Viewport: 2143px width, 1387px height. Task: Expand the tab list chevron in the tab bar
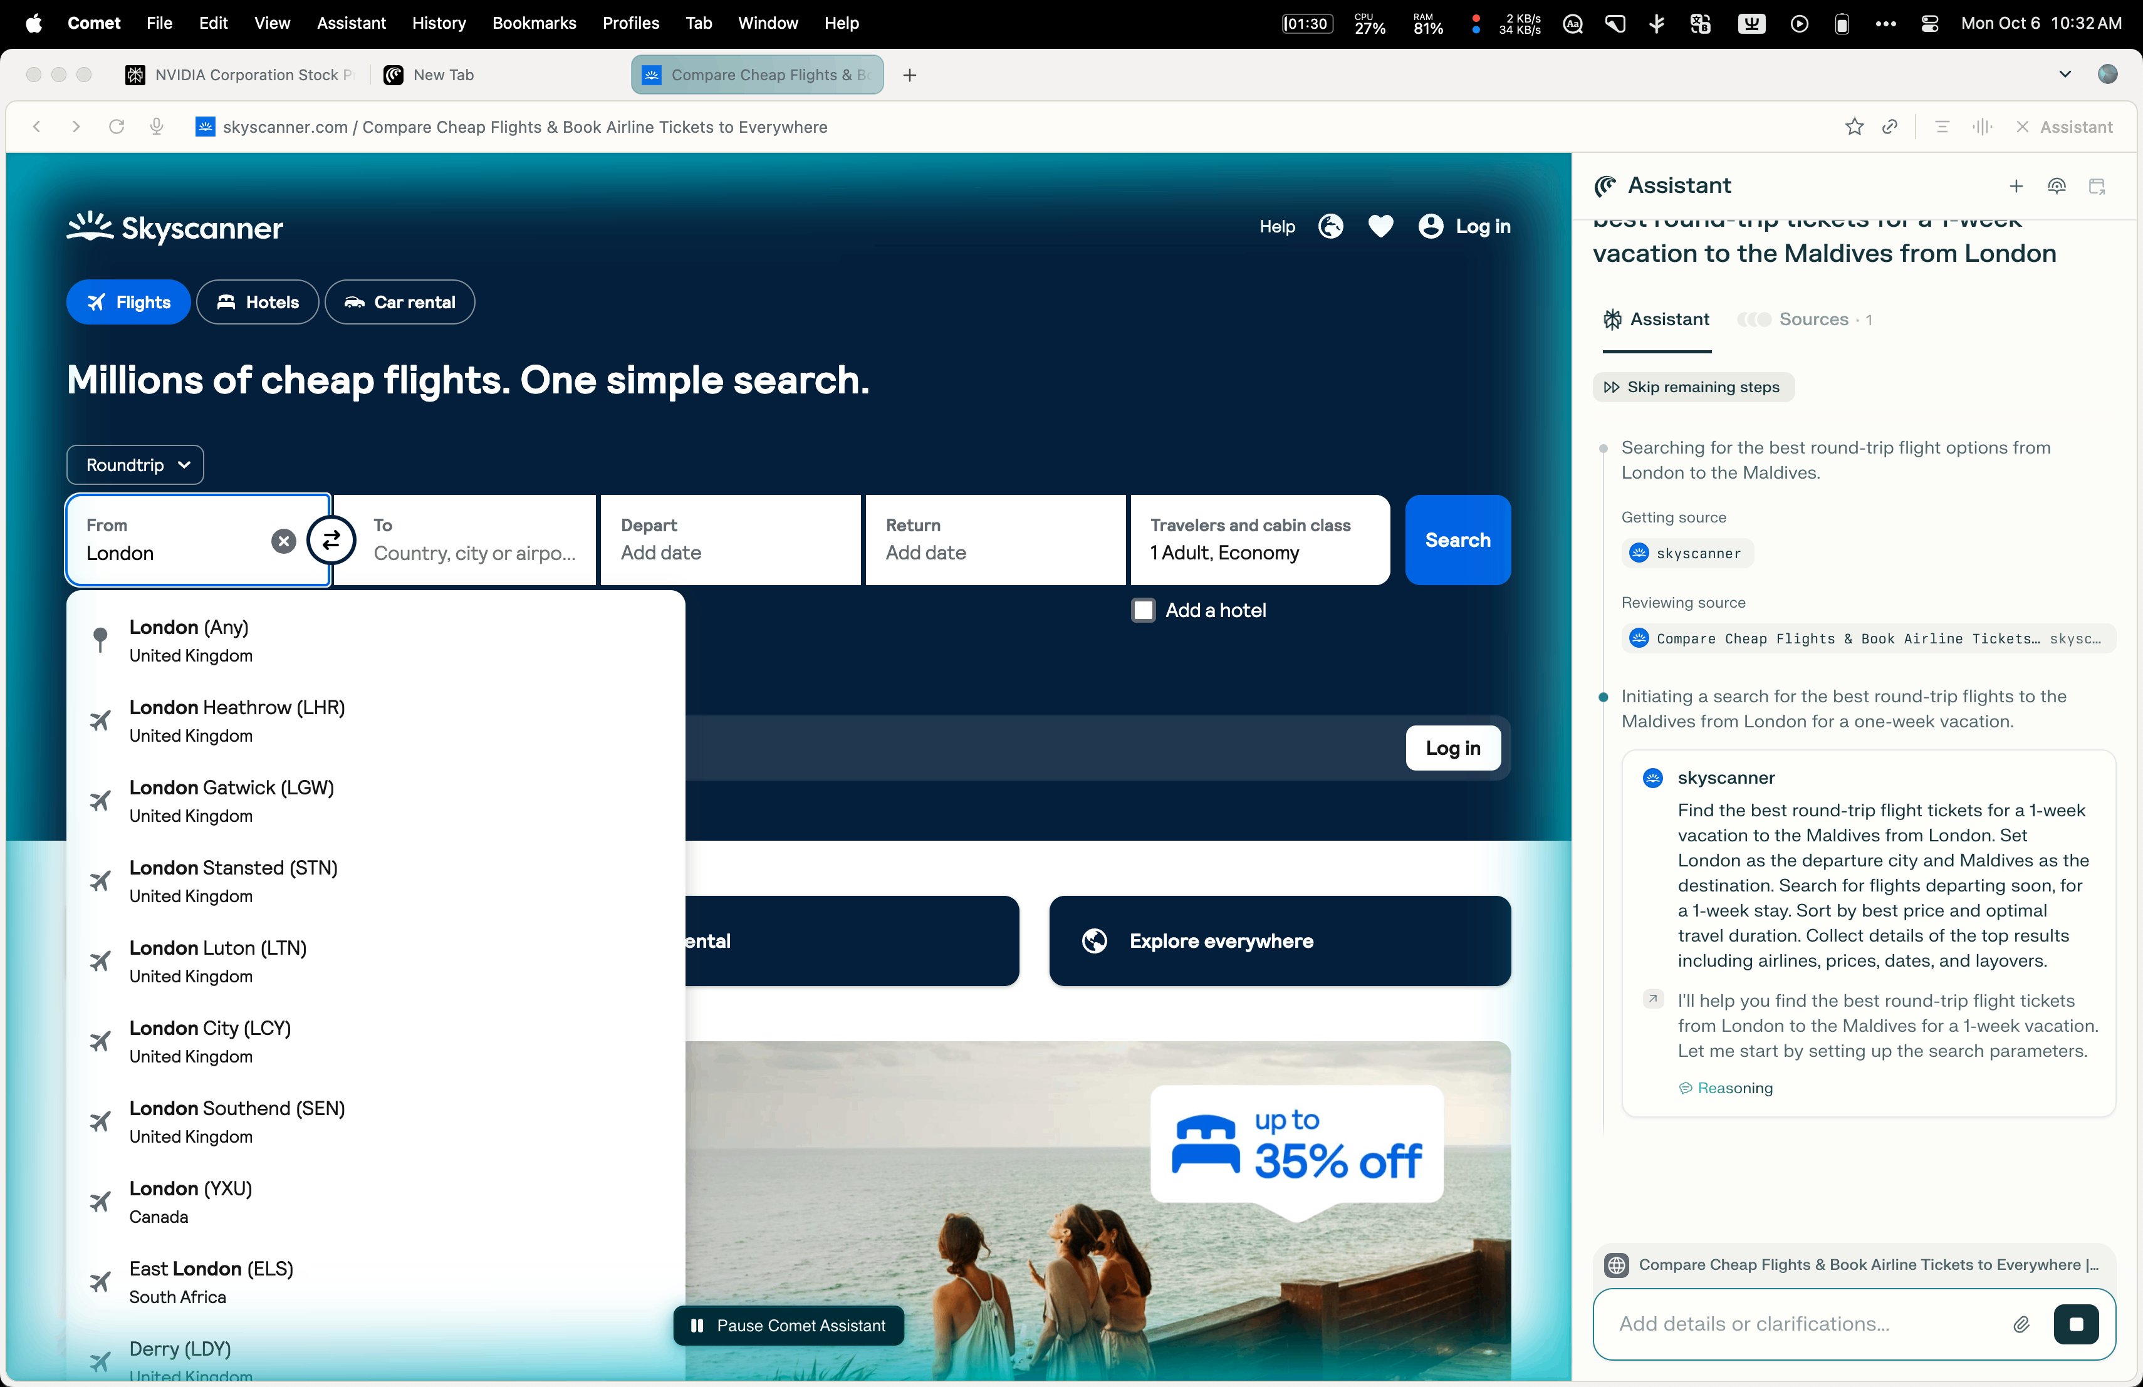point(2065,75)
